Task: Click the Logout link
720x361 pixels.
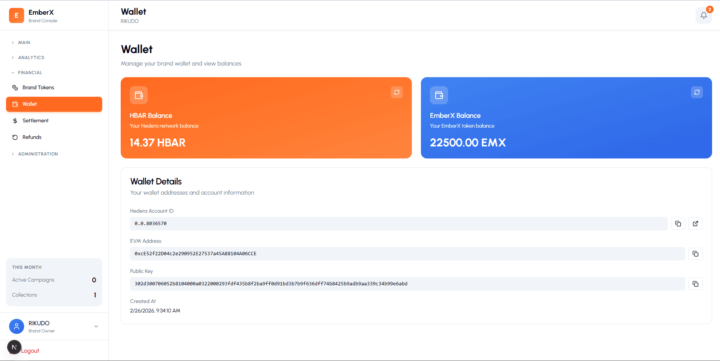Action: click(x=29, y=350)
